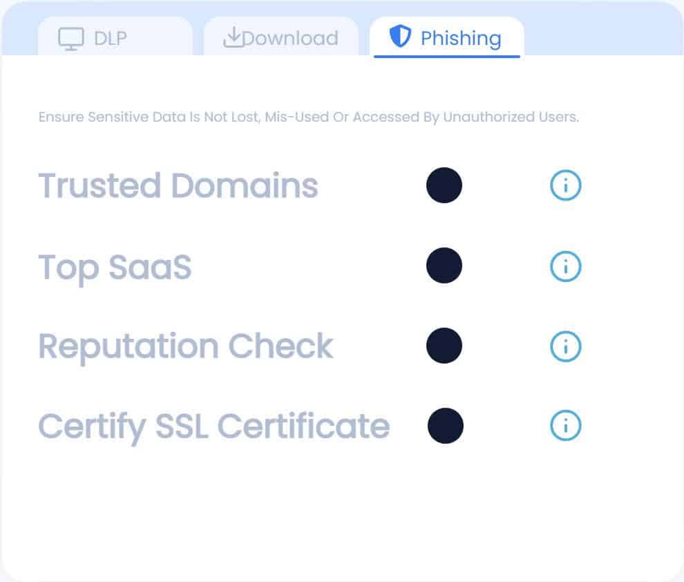Open the Download tab label
This screenshot has width=684, height=582.
click(290, 39)
